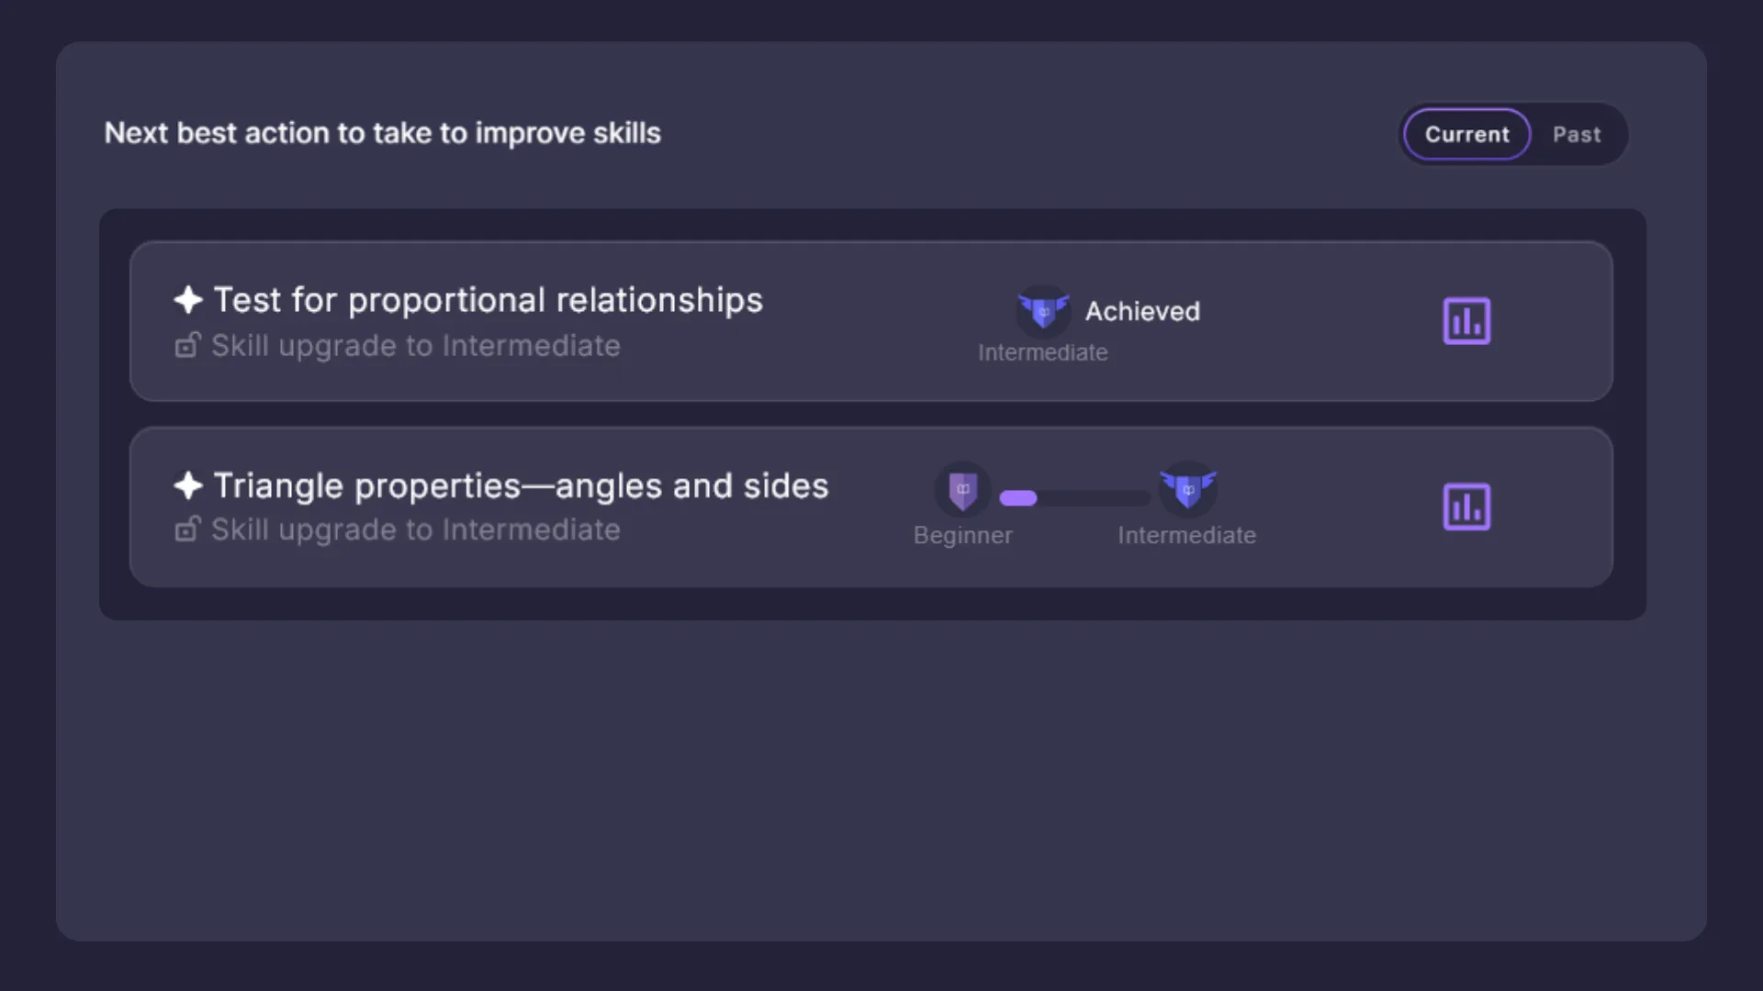Switch to the Current tab
This screenshot has height=991, width=1763.
(1466, 135)
